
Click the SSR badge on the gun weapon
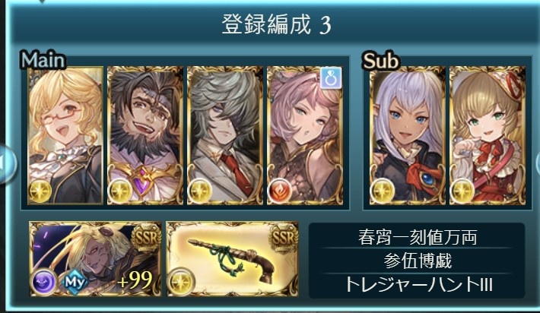[x=284, y=237]
